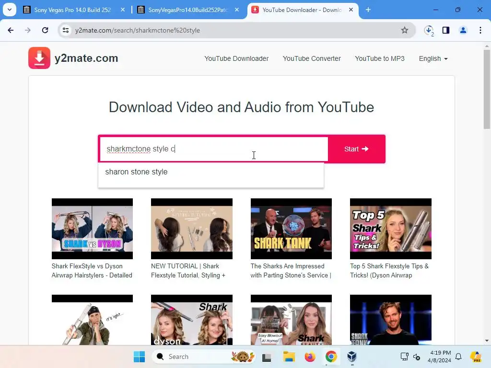Select the YouTube Downloader tab
Image resolution: width=491 pixels, height=368 pixels.
302,10
